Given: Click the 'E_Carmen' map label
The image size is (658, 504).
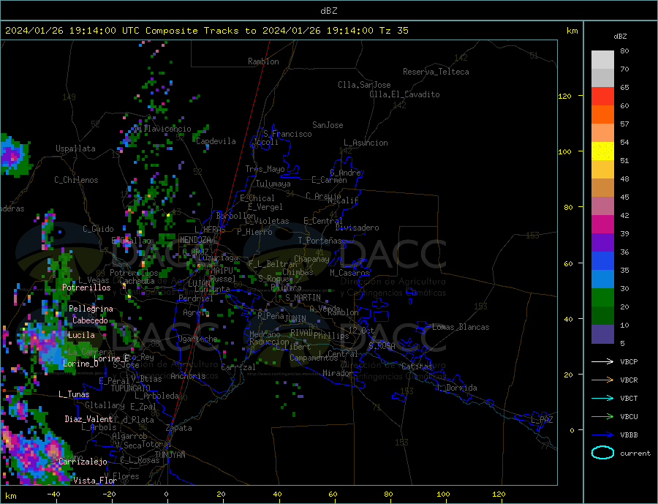Looking at the screenshot, I should (x=330, y=181).
